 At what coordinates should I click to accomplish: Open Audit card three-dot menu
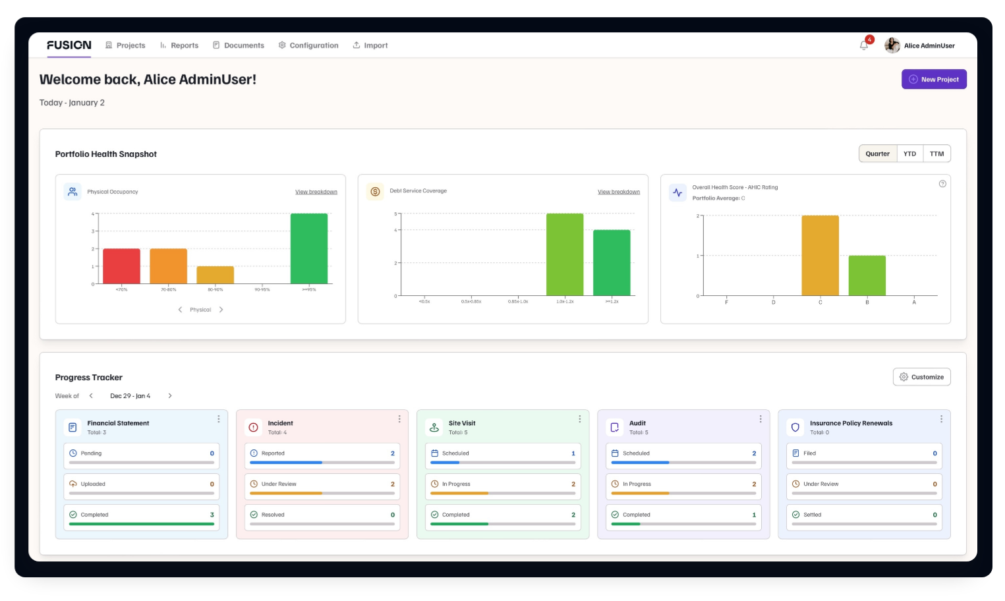[761, 419]
